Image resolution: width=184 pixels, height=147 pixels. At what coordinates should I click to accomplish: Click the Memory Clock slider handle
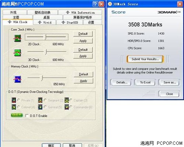point(42,78)
